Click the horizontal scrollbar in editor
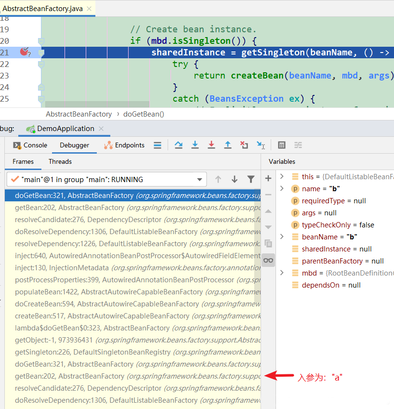The image size is (394, 409). point(97,105)
